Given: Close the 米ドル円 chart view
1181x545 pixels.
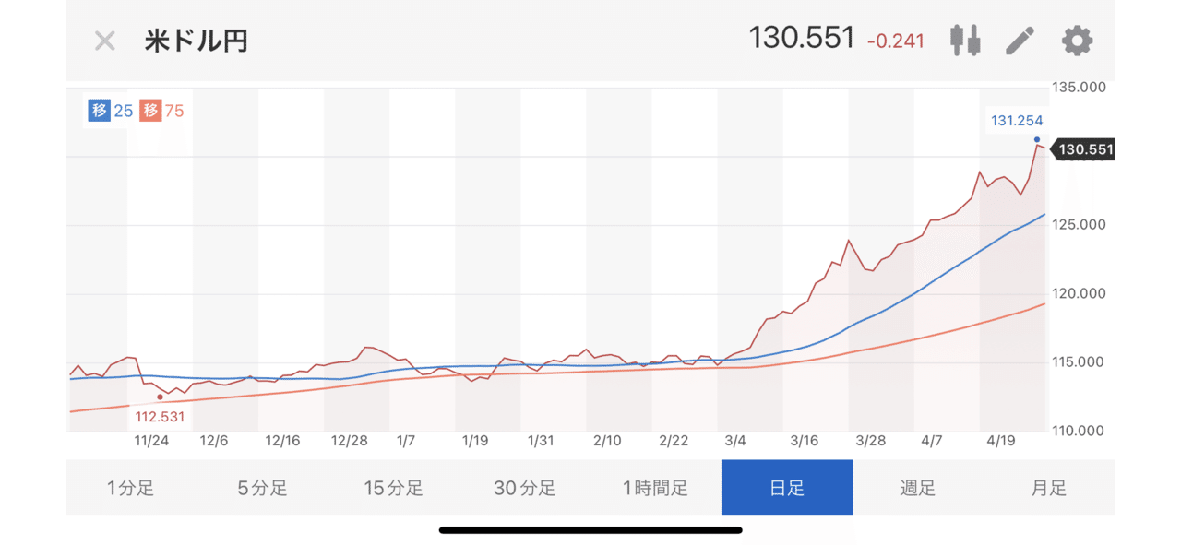Looking at the screenshot, I should (105, 41).
